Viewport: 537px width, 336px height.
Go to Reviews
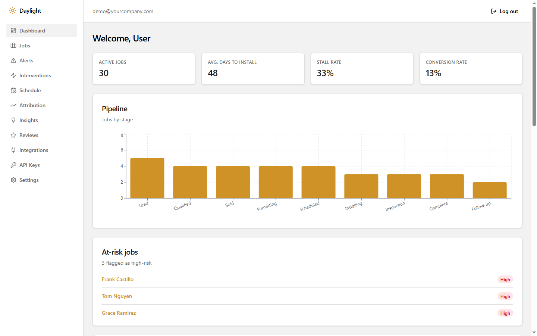[41, 135]
